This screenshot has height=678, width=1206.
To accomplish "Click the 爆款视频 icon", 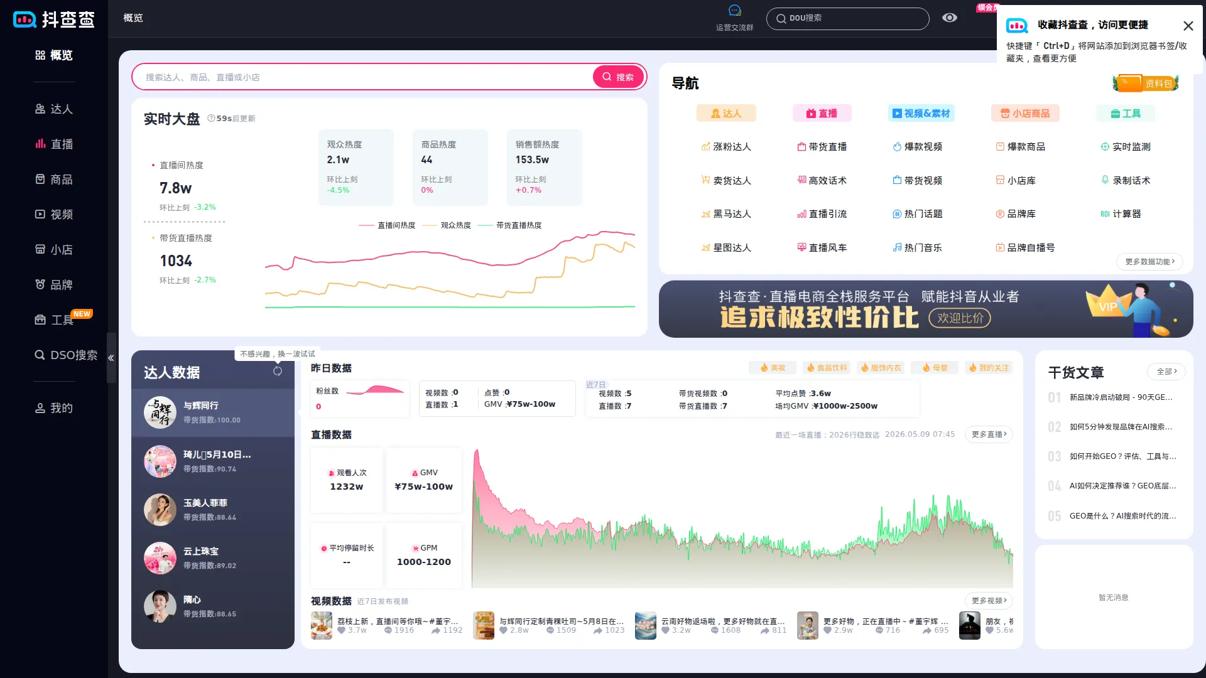I will tap(897, 147).
